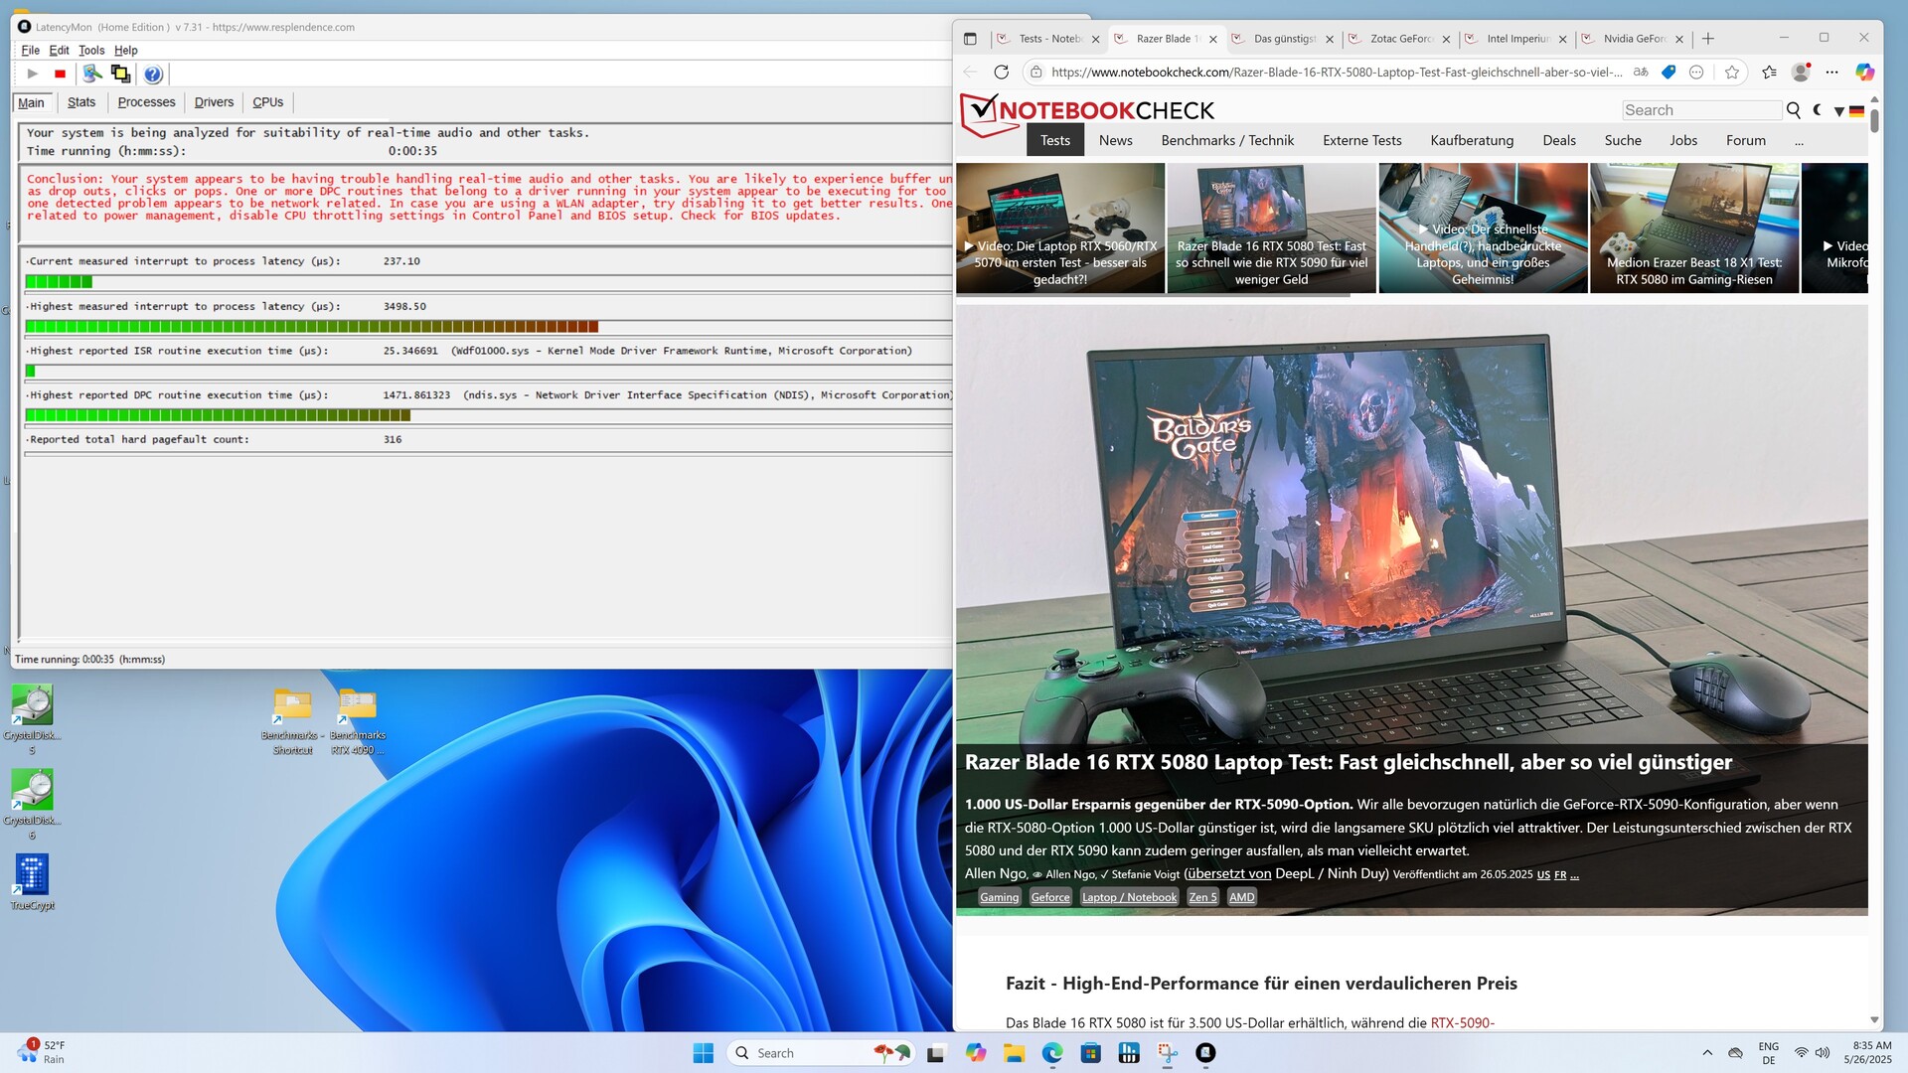Select the Main tab in LatencyMon
This screenshot has width=1908, height=1073.
coord(32,102)
